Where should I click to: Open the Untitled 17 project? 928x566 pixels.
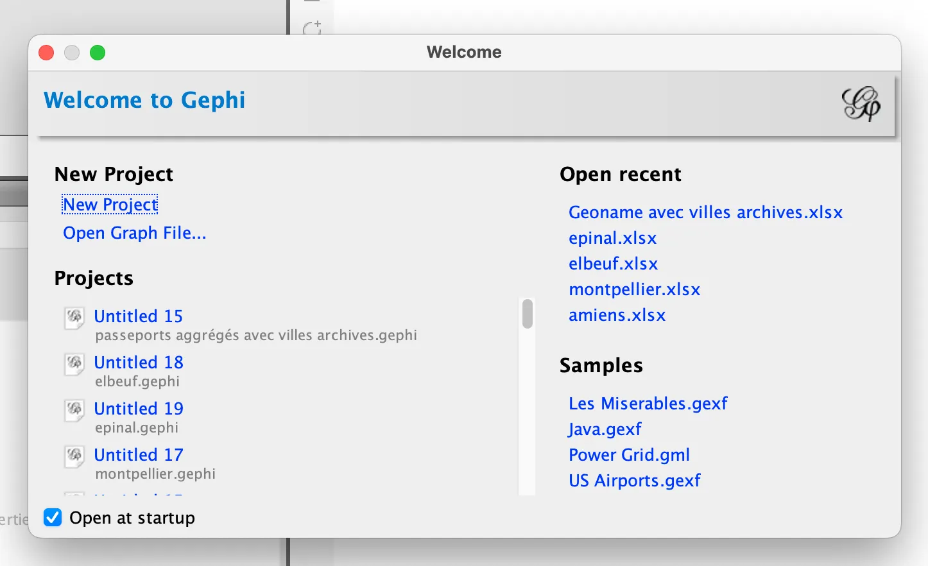point(138,455)
